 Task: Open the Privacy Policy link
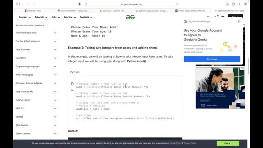tap(190, 143)
